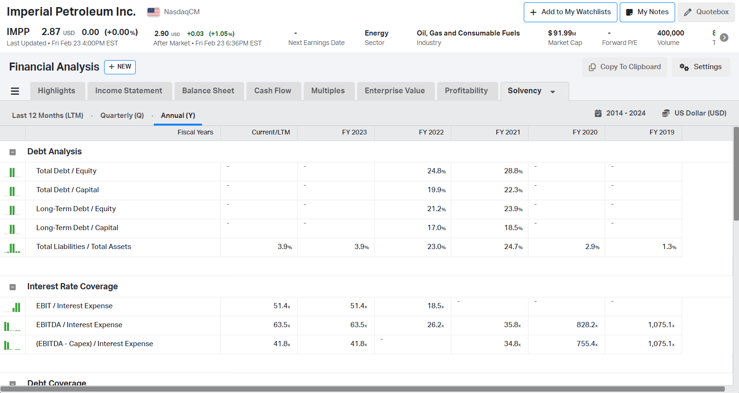Click the Copy To Clipboard button

(x=625, y=67)
